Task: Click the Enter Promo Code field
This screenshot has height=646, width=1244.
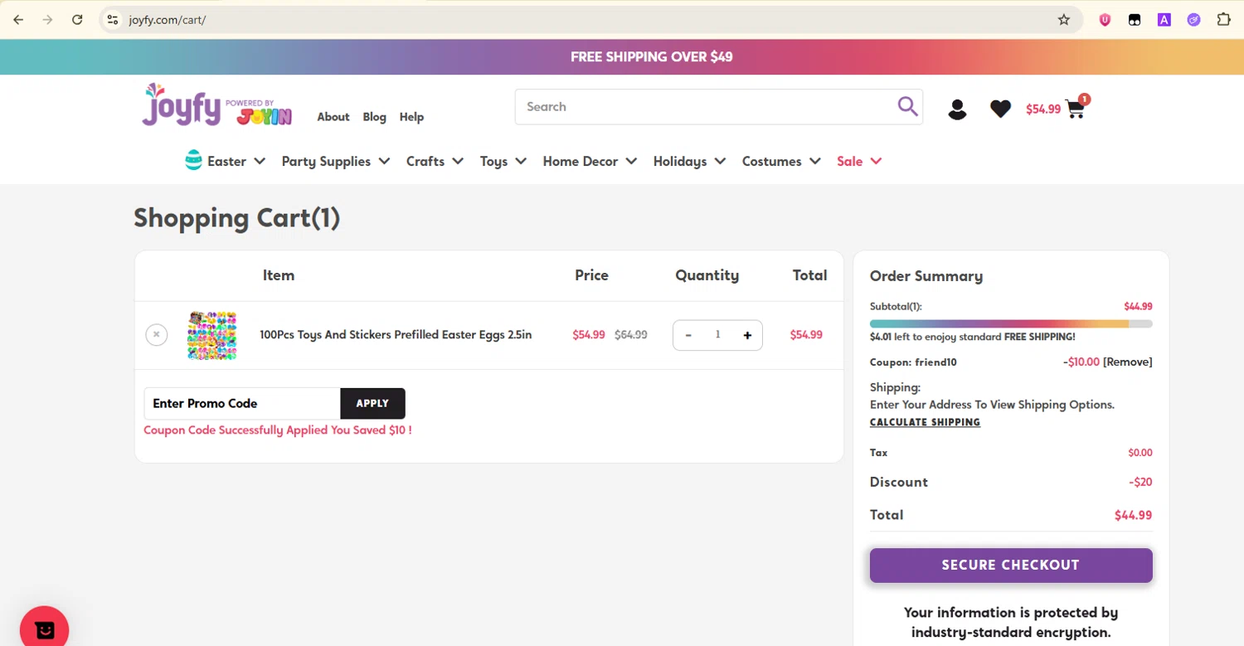Action: 242,403
